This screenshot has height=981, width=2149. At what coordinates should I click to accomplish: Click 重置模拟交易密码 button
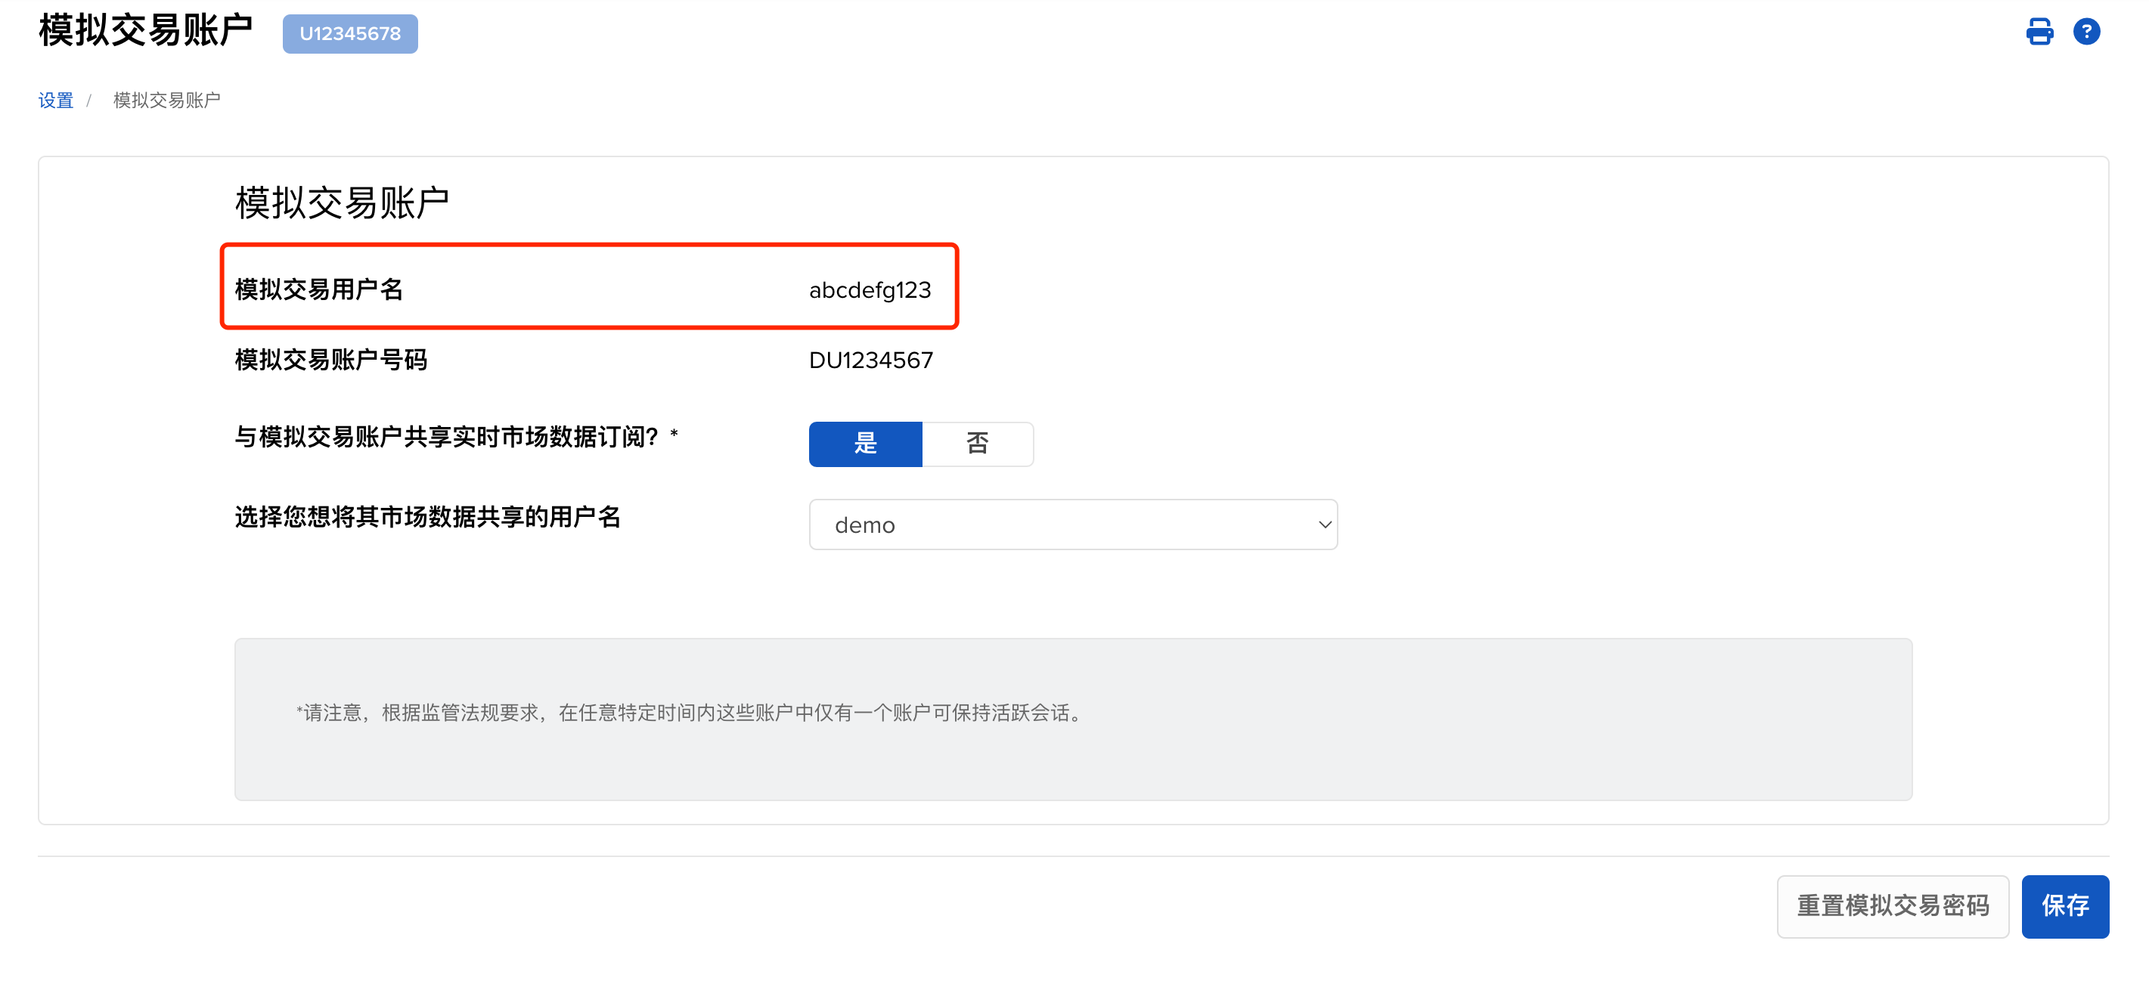[1892, 906]
